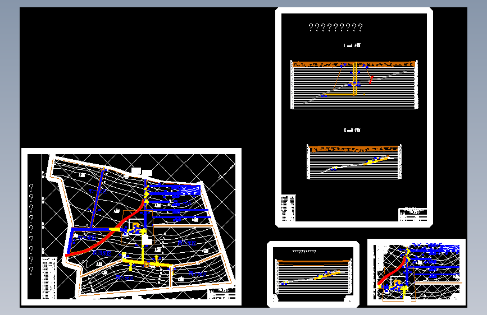Screen dimensions: 487x315
Task: Click the question-mark title in the tall section sheet
Action: 335,27
